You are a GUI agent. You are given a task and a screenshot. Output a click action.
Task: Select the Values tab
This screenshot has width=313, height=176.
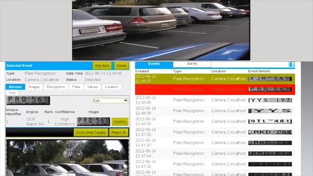(92, 87)
